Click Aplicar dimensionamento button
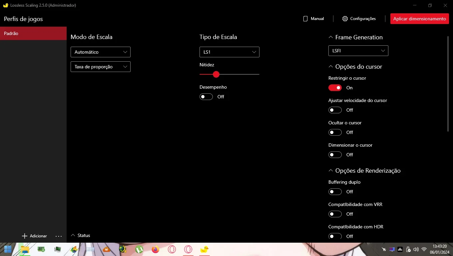Viewport: 453px width, 256px height. point(420,19)
